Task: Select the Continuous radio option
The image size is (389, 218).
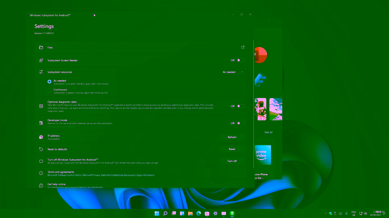Action: [x=49, y=90]
